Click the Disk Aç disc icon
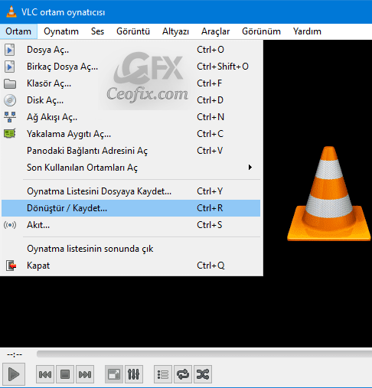The width and height of the screenshot is (372, 388). point(10,100)
